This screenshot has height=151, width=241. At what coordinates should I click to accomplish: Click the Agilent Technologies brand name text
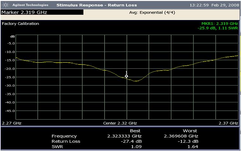click(x=30, y=5)
